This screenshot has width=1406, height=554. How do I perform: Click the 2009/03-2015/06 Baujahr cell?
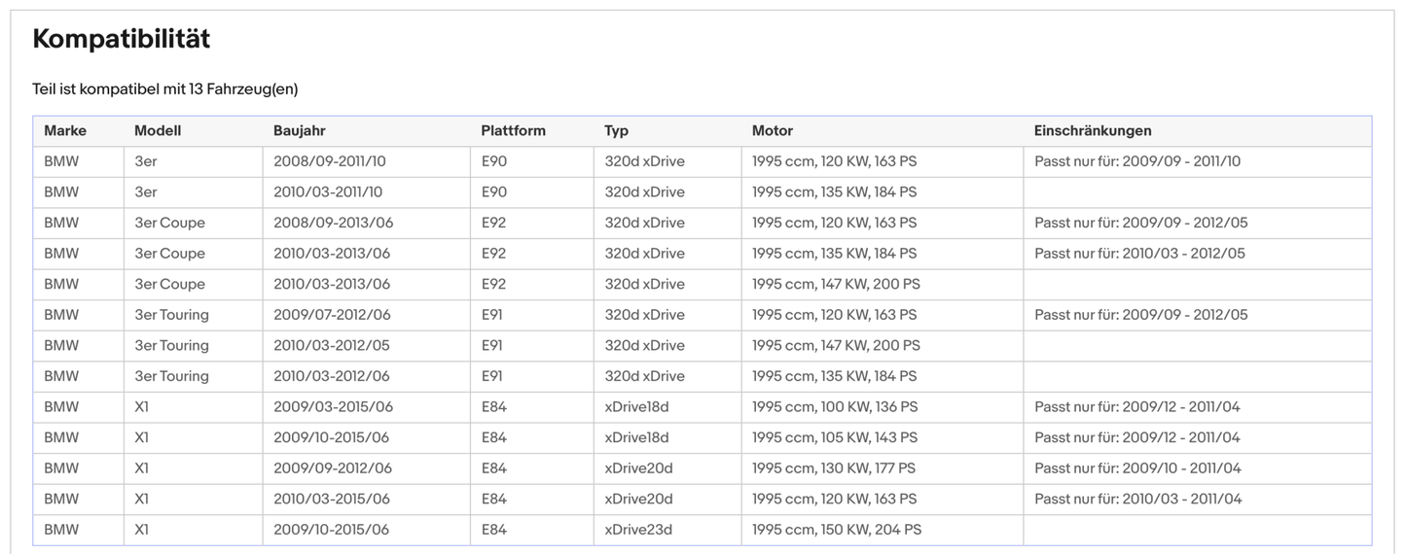tap(333, 406)
